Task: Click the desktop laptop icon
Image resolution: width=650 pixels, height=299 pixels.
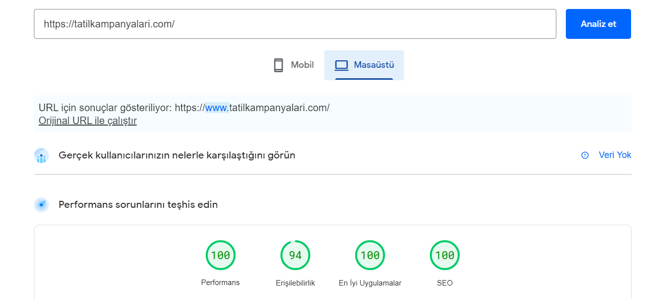Action: point(341,65)
